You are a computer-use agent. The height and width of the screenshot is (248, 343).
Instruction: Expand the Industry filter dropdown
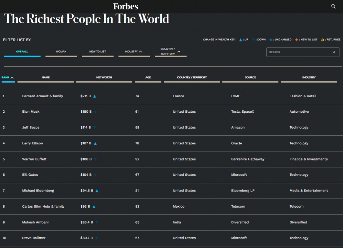(x=134, y=52)
